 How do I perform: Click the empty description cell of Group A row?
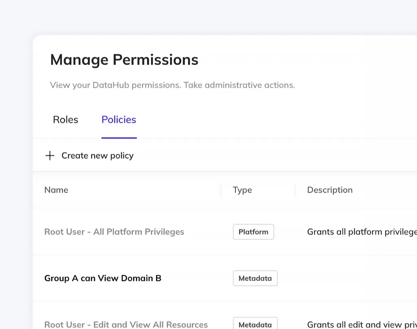coord(358,278)
